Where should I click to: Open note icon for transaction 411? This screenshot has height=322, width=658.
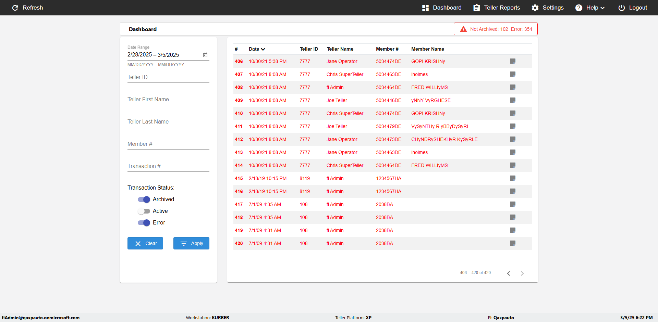(513, 126)
